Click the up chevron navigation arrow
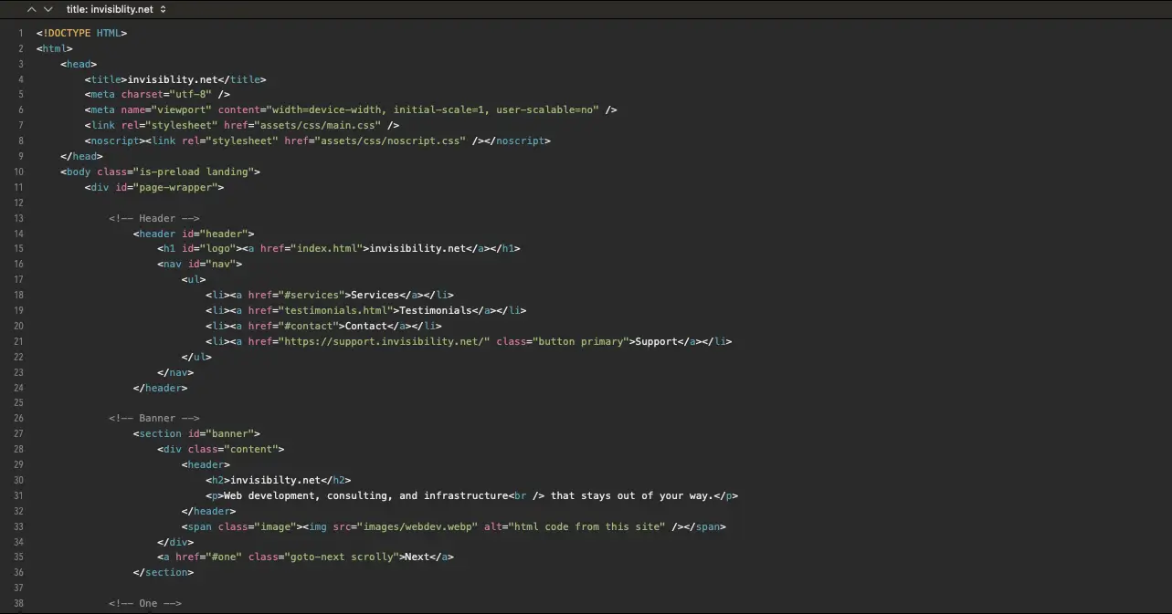Image resolution: width=1172 pixels, height=614 pixels. pyautogui.click(x=32, y=9)
